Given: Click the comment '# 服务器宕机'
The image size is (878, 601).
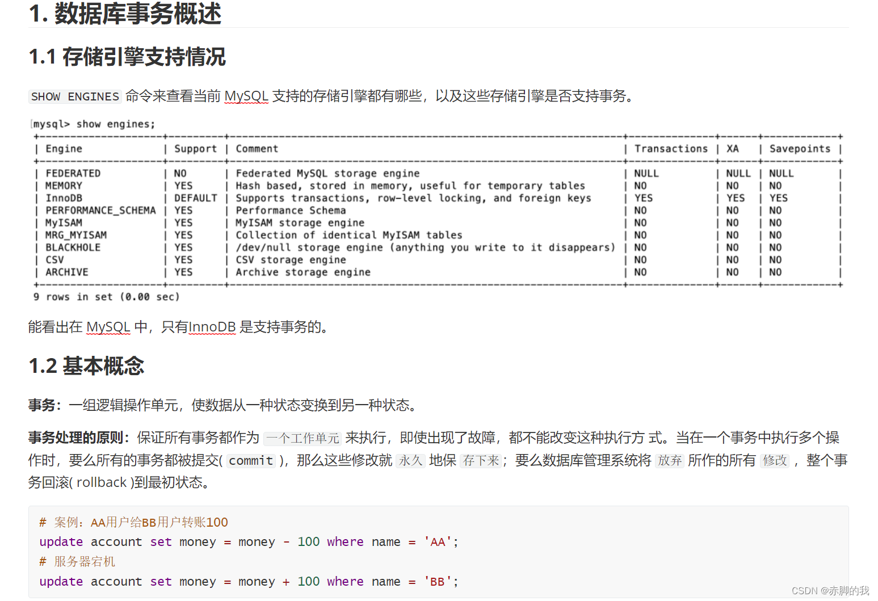Looking at the screenshot, I should pyautogui.click(x=77, y=562).
